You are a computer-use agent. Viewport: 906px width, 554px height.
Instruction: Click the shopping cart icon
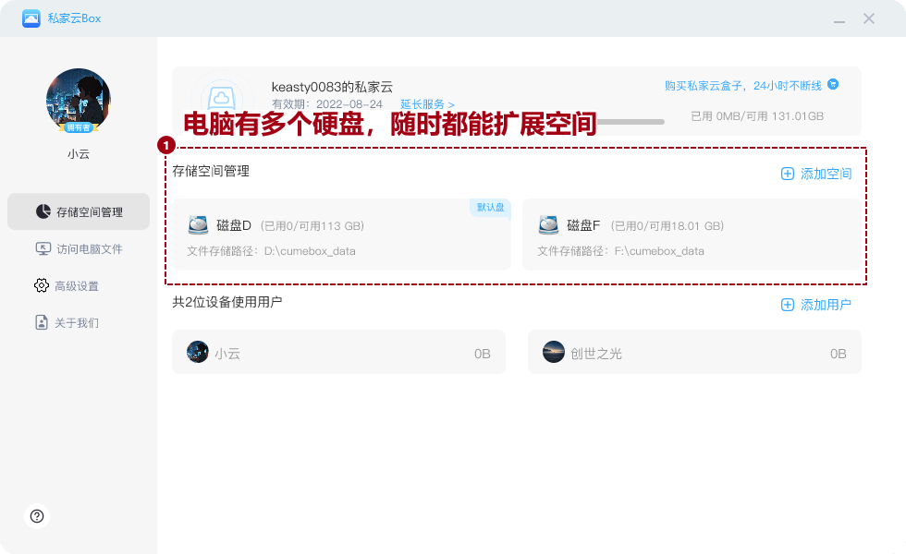[833, 84]
